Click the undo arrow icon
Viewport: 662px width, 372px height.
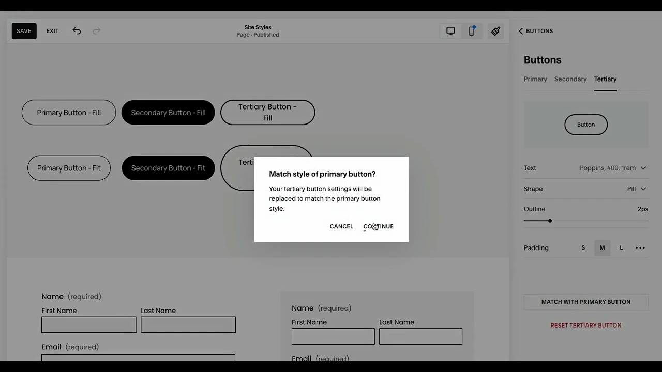(x=77, y=31)
